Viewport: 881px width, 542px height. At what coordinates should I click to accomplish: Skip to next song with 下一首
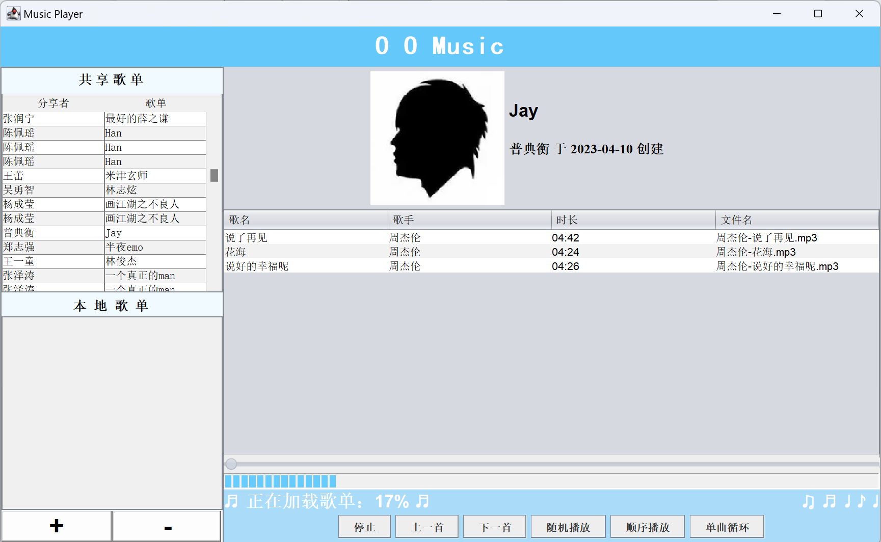(495, 527)
